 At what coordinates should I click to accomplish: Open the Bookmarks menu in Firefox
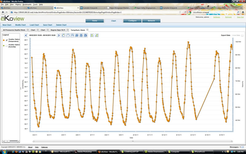point(27,5)
